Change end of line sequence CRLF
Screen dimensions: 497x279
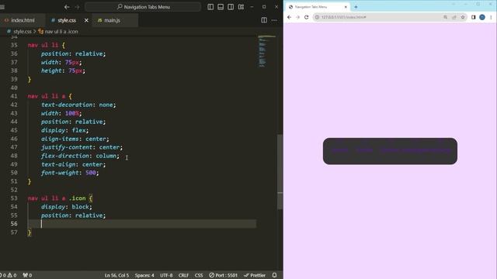coord(183,275)
